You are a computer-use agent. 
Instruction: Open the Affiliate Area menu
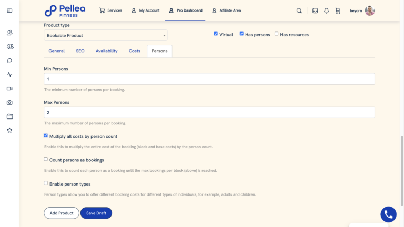pyautogui.click(x=226, y=10)
